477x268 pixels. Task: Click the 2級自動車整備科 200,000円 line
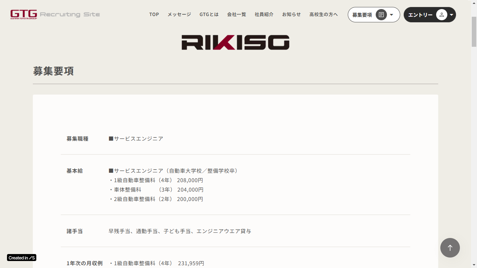coord(156,199)
